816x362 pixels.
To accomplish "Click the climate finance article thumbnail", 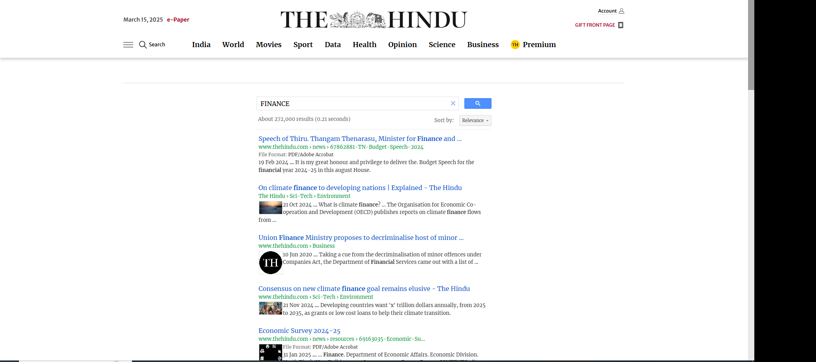I will [270, 208].
